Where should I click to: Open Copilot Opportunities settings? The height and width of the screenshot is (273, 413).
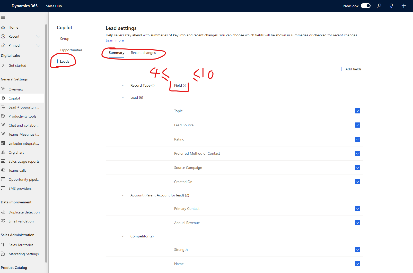coord(71,50)
